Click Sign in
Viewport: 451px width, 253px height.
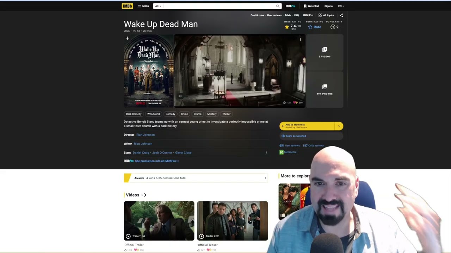(x=328, y=6)
